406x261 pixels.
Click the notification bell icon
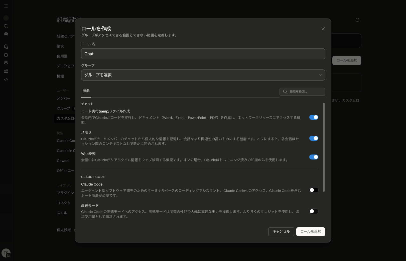pos(357,20)
